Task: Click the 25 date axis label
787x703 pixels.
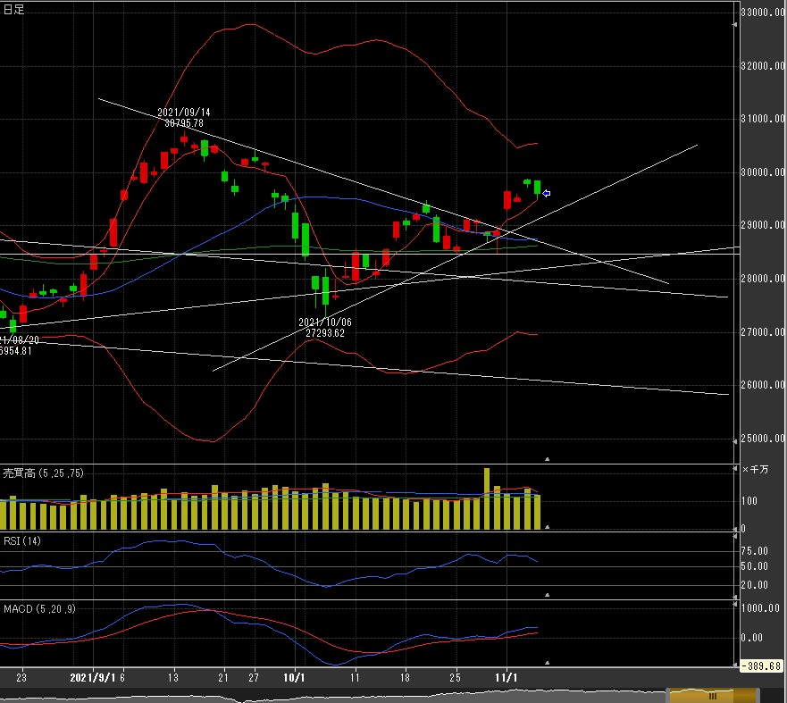Action: click(x=455, y=678)
